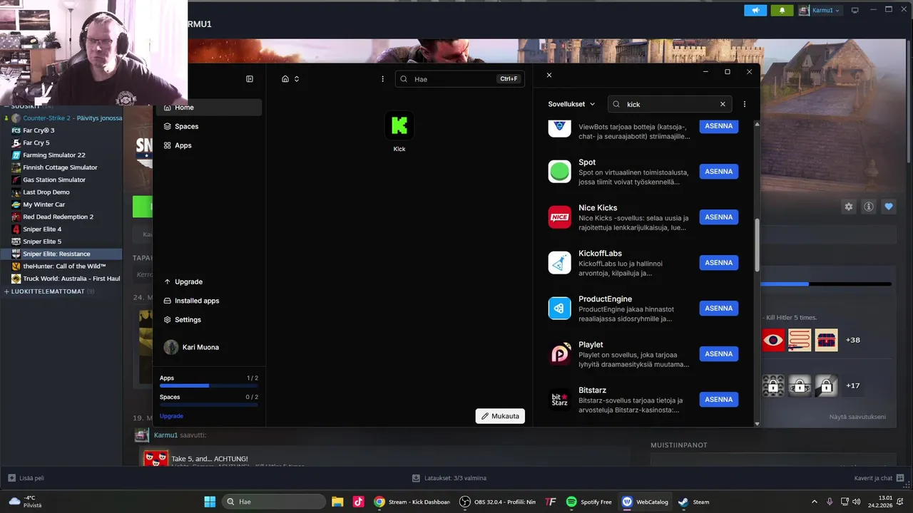Open the three-dot menu beside the Hae search
Screen dimensions: 913x513
click(383, 79)
